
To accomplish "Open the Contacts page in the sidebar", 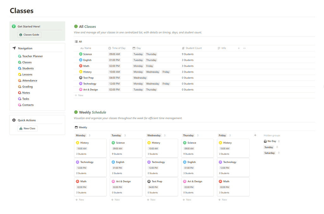I will point(28,105).
